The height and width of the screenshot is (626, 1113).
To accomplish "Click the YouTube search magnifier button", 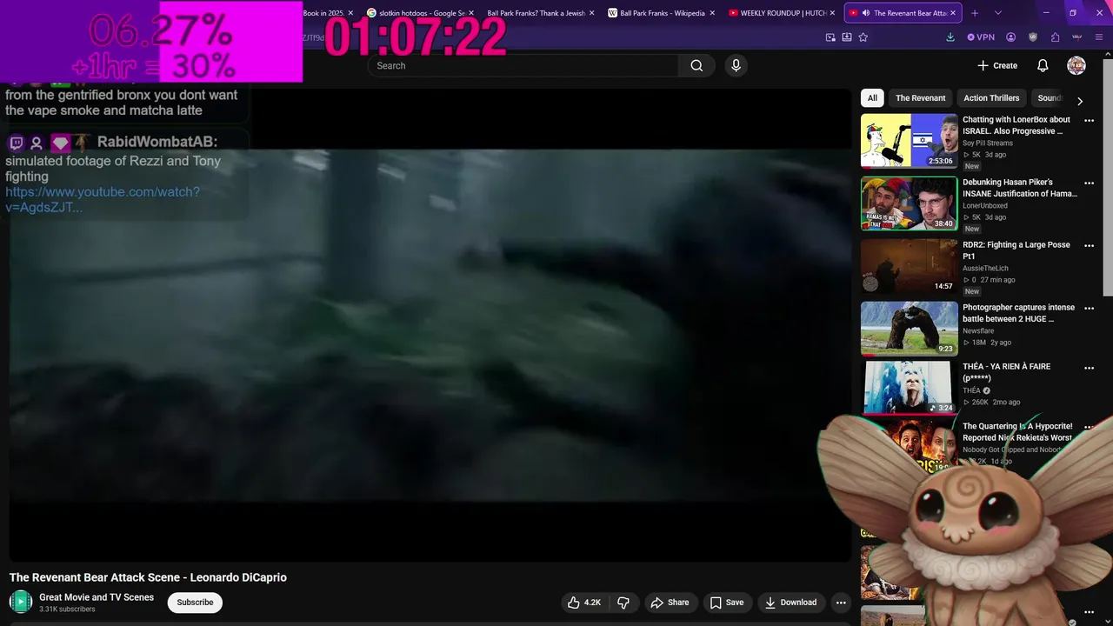I will pos(696,65).
